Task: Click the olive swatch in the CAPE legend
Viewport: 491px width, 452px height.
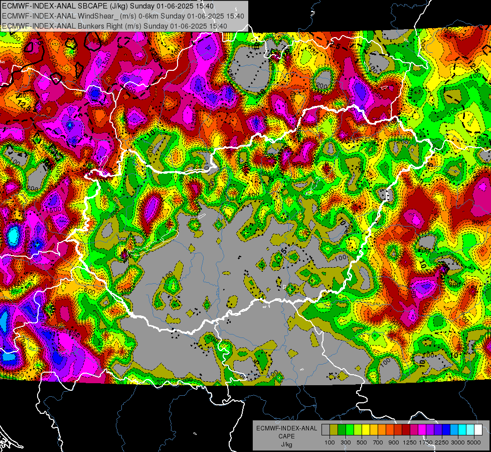Action: 334,430
